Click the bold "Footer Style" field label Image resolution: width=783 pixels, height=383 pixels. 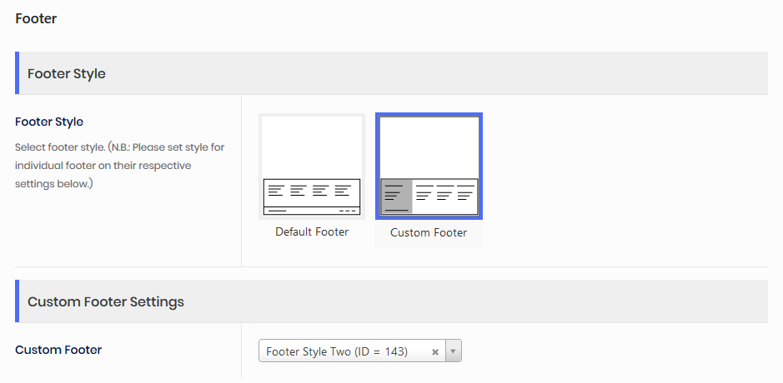[49, 122]
